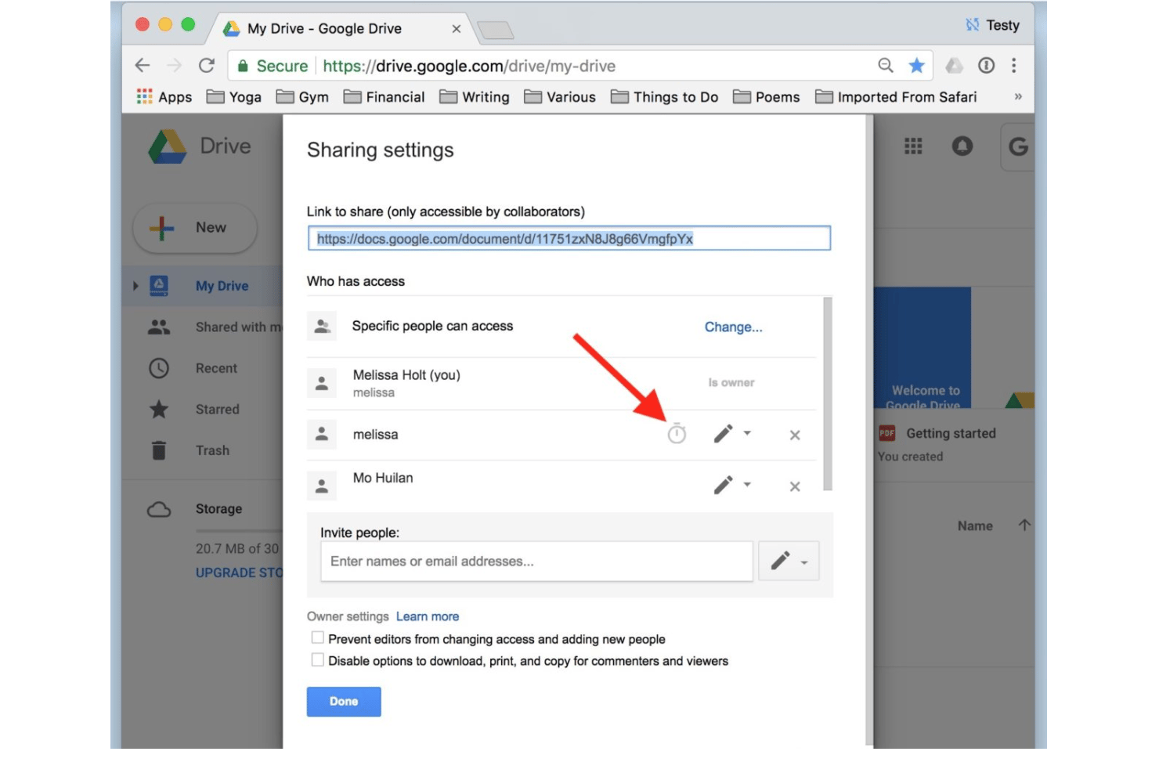Click the Secure site info label
Screen dimensions: 1159x773
coord(273,66)
